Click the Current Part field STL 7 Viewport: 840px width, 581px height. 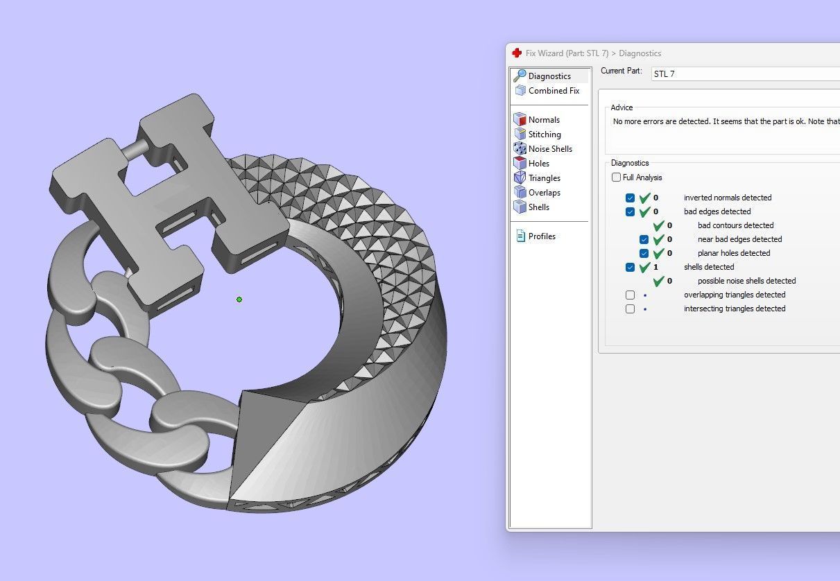(x=746, y=73)
